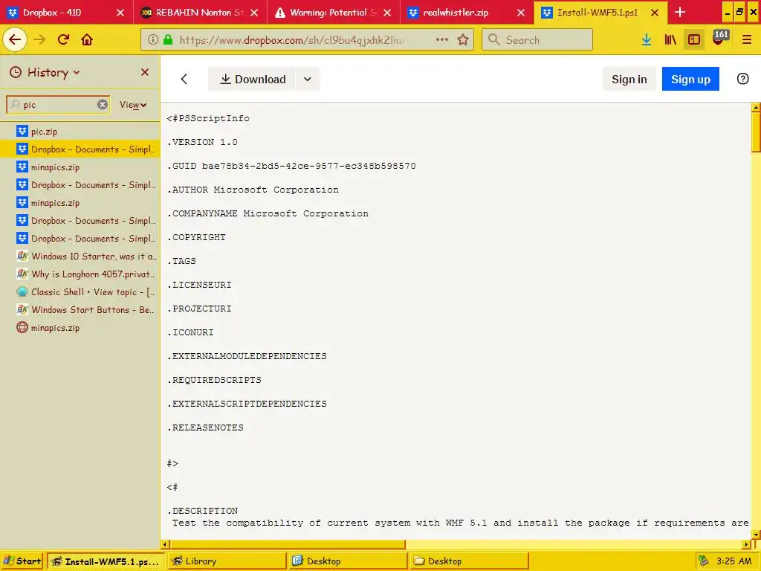Click the first Desktop taskbar button
Image resolution: width=761 pixels, height=571 pixels.
coord(348,561)
